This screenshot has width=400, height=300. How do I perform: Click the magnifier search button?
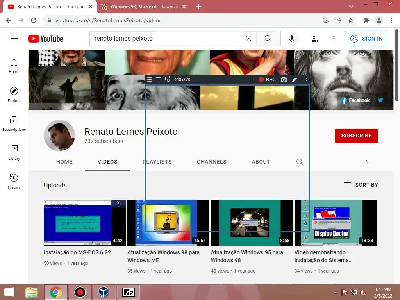(268, 39)
